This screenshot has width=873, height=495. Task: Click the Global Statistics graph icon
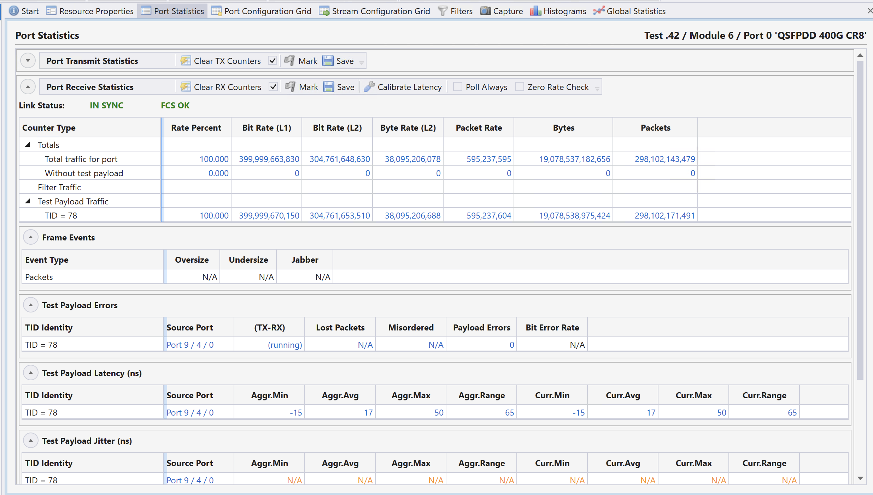click(599, 11)
